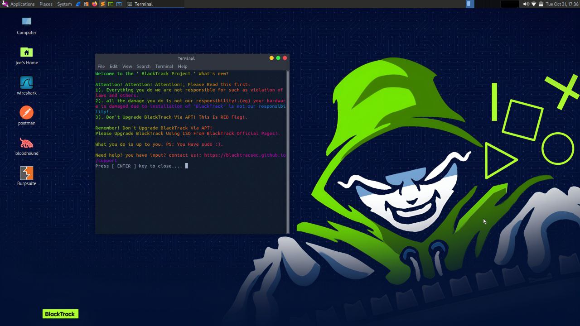Open the BloodHound desktop icon

pos(26,144)
